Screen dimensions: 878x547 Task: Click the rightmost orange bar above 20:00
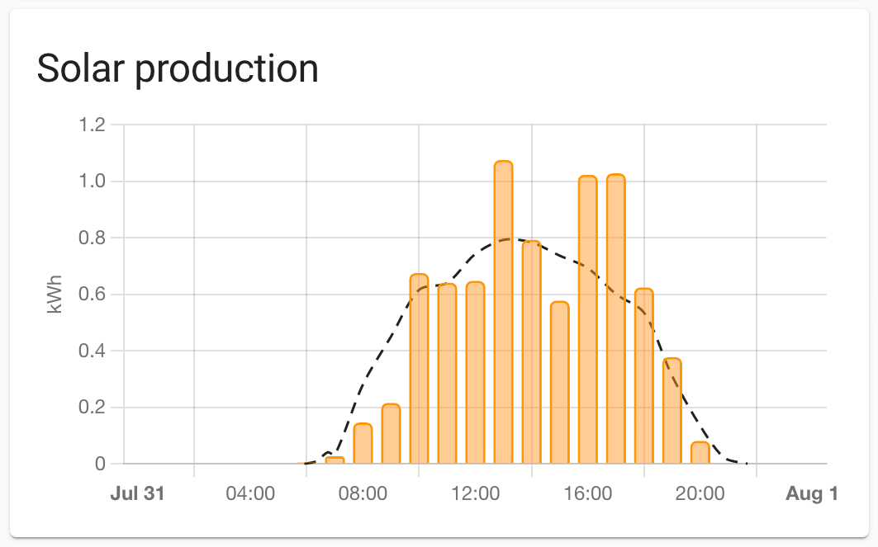coord(700,453)
